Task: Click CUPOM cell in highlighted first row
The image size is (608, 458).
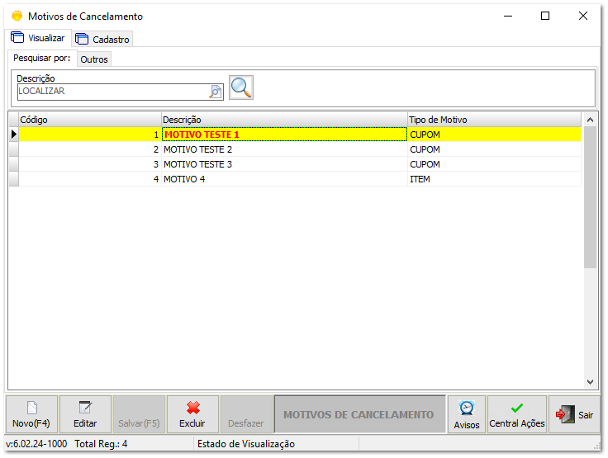Action: [494, 135]
